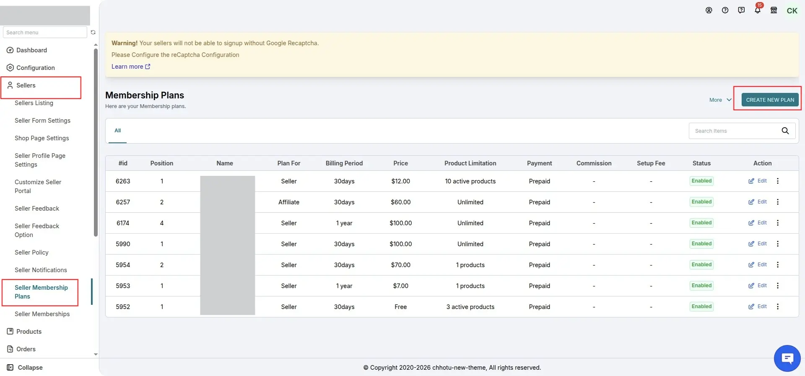Go to Seller Memberships
805x376 pixels.
click(x=42, y=314)
